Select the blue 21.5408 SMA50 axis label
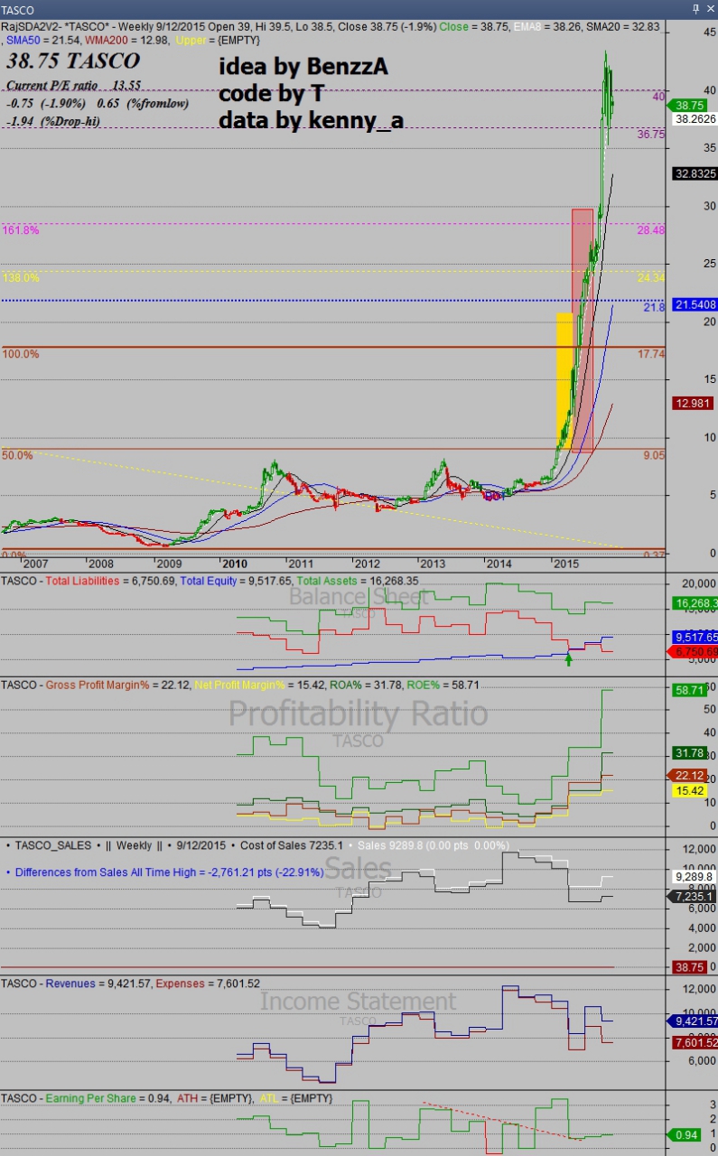This screenshot has width=718, height=1156. tap(694, 306)
